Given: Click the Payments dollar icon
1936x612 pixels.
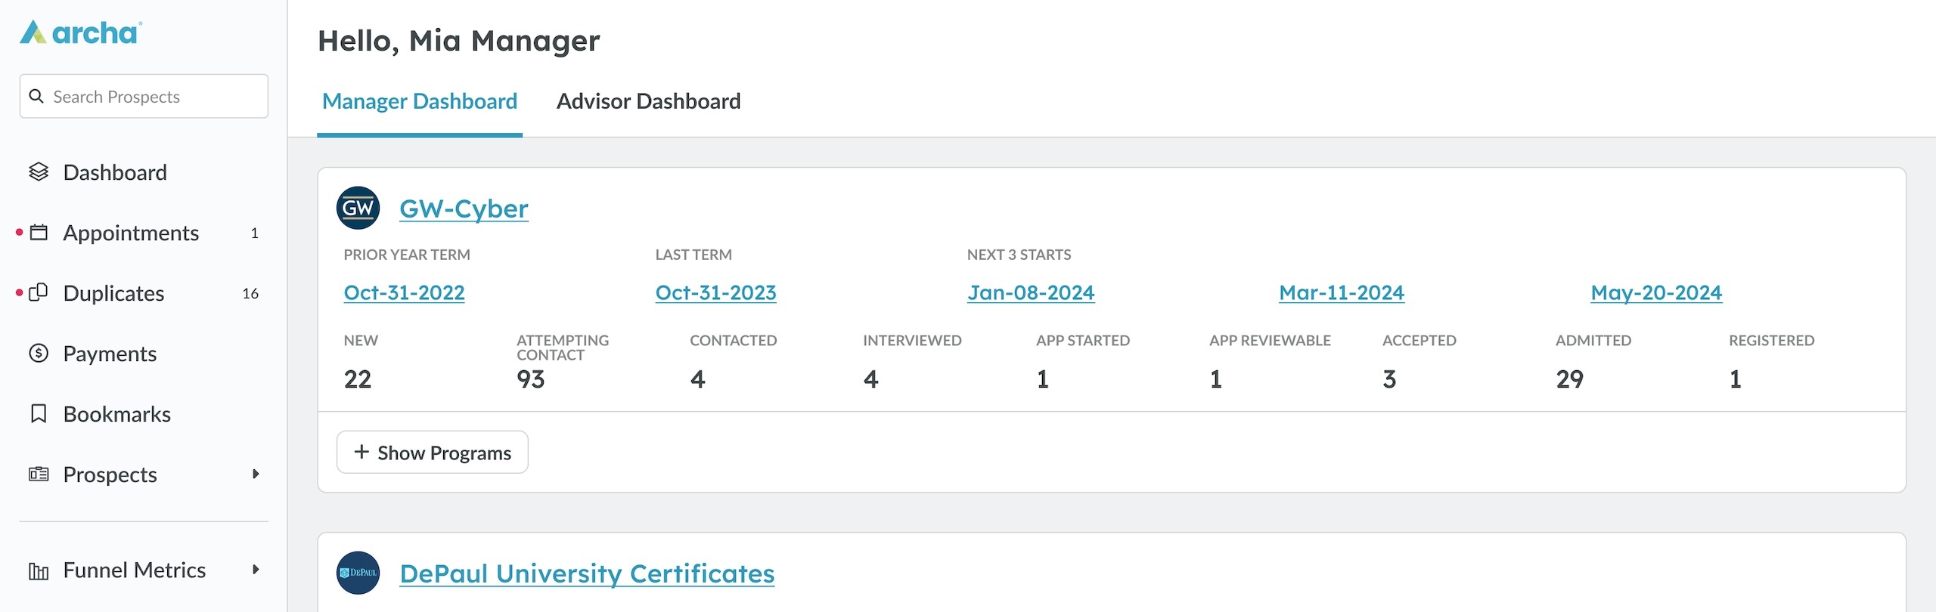Looking at the screenshot, I should pos(39,353).
